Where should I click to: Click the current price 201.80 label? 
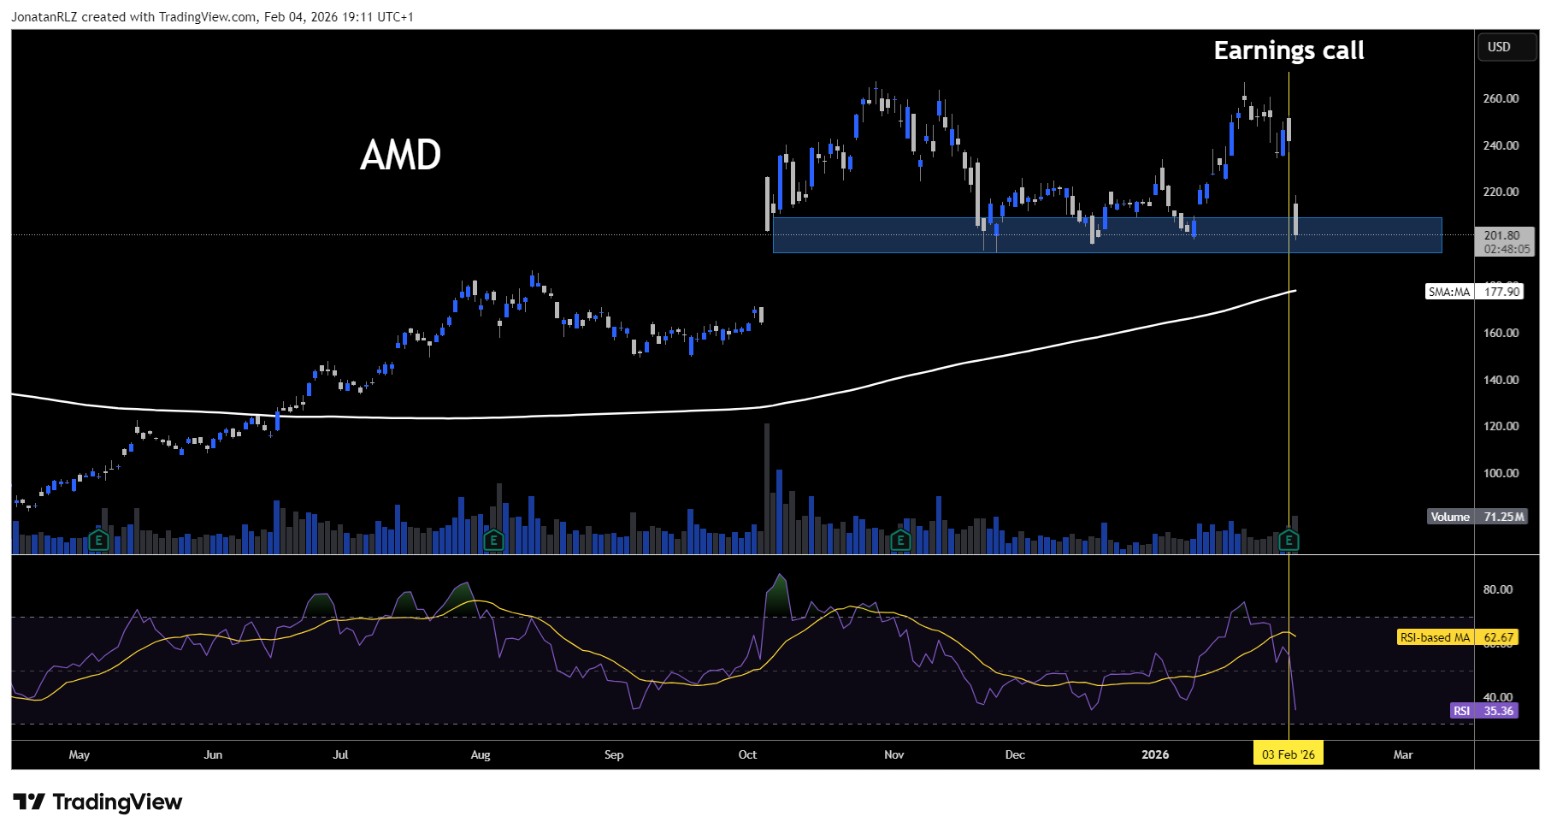(x=1501, y=235)
